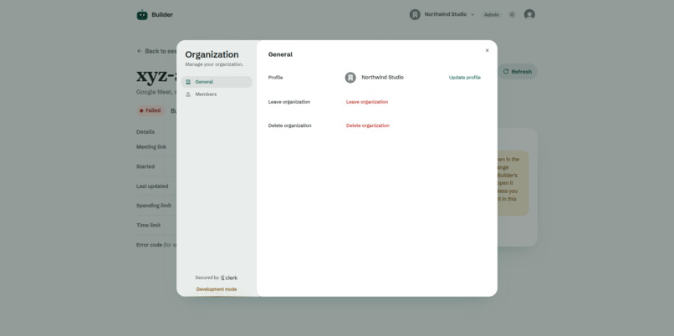The width and height of the screenshot is (674, 336).
Task: Click the Refresh button behind the dialog
Action: [x=518, y=72]
